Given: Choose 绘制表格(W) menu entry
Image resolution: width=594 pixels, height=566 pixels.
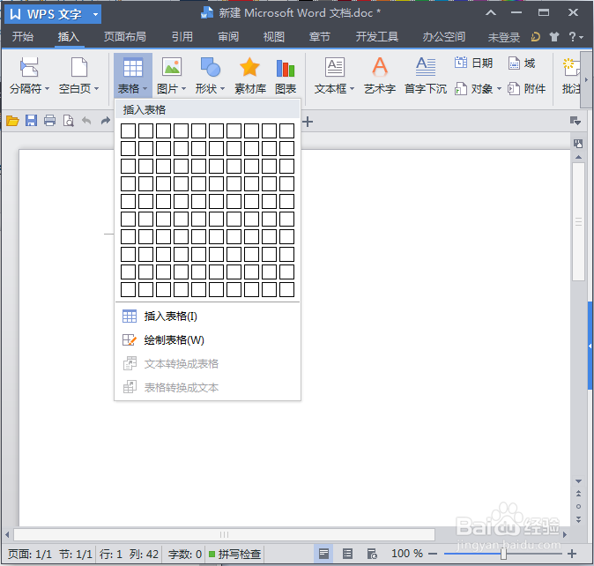Looking at the screenshot, I should (208, 340).
